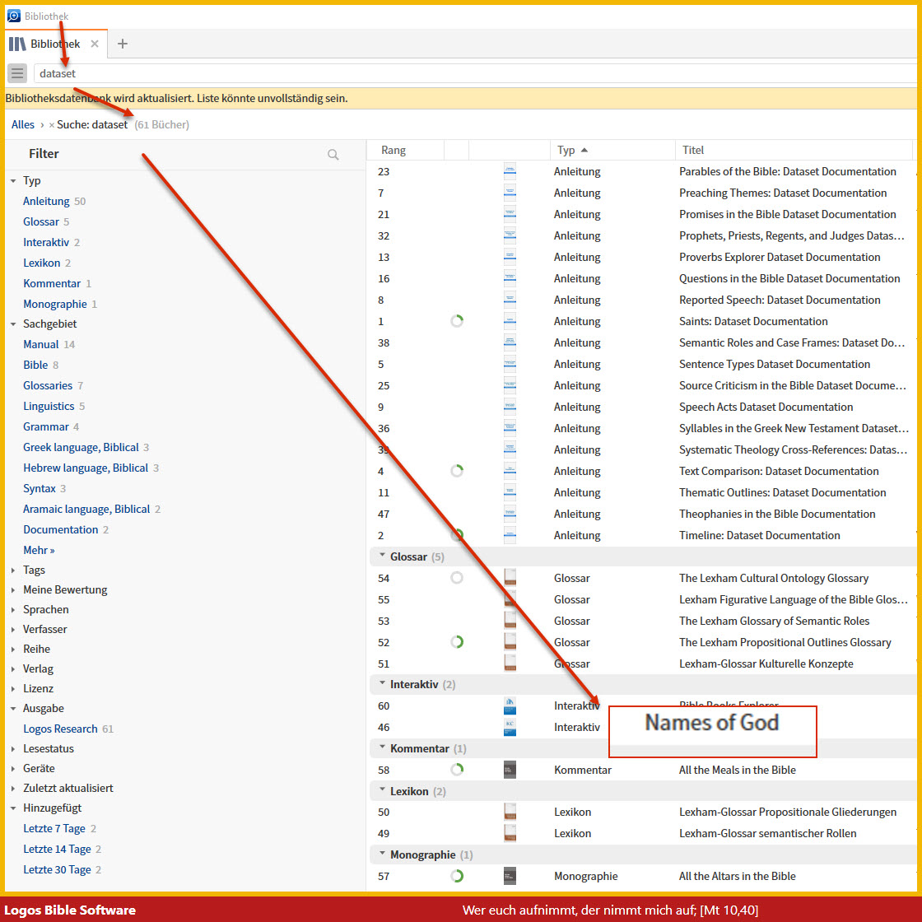Collapse the Typ filter section

coord(13,181)
